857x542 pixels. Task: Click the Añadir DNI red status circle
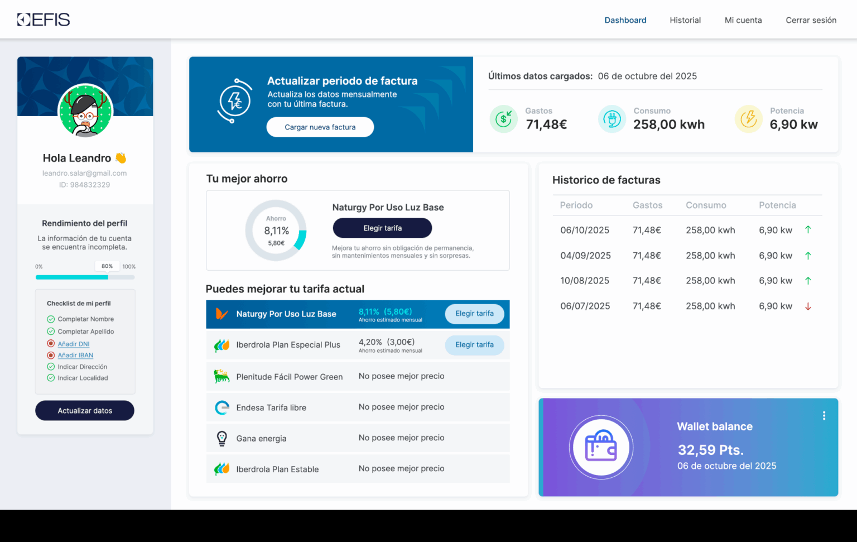coord(51,344)
